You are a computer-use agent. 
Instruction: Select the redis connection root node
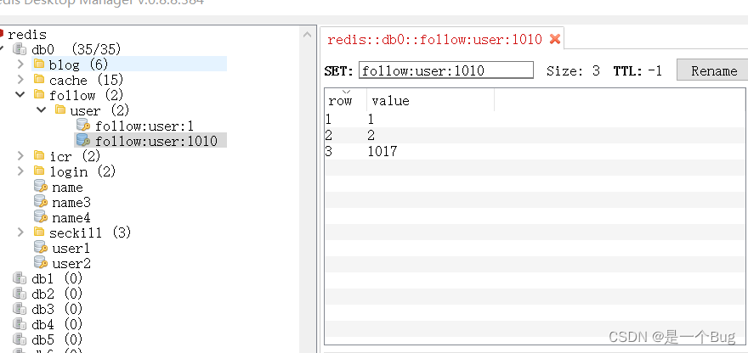[x=27, y=34]
